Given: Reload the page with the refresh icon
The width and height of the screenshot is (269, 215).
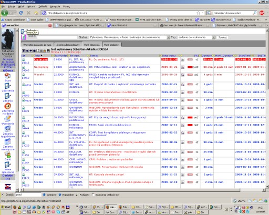Looking at the screenshot, I should pos(21,13).
